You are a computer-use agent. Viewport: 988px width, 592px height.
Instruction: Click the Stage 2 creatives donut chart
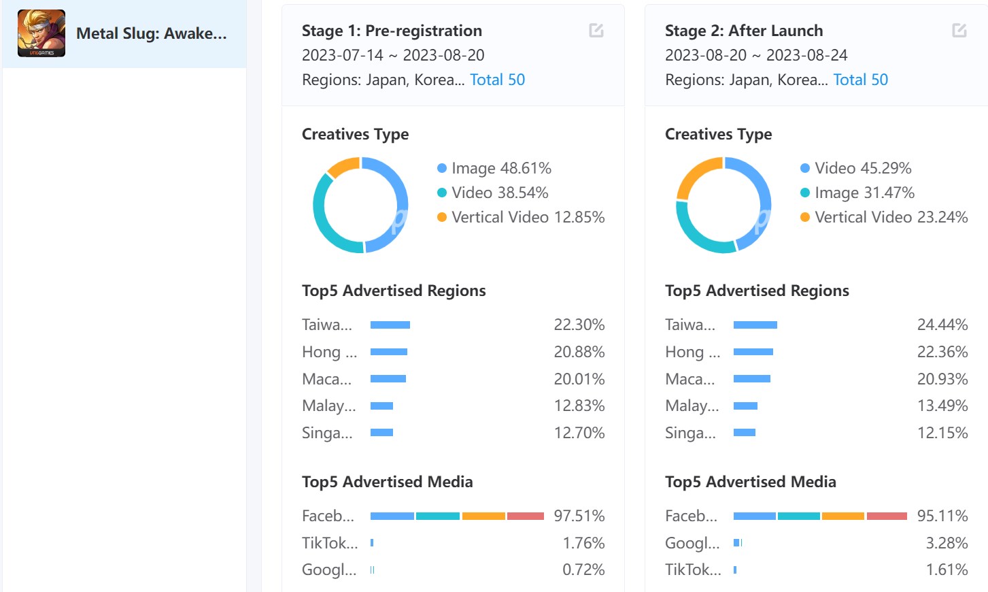pyautogui.click(x=723, y=205)
